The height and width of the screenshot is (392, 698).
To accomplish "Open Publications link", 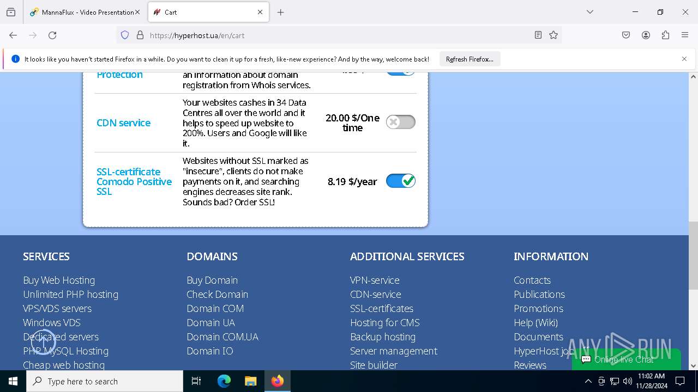I will tap(539, 294).
